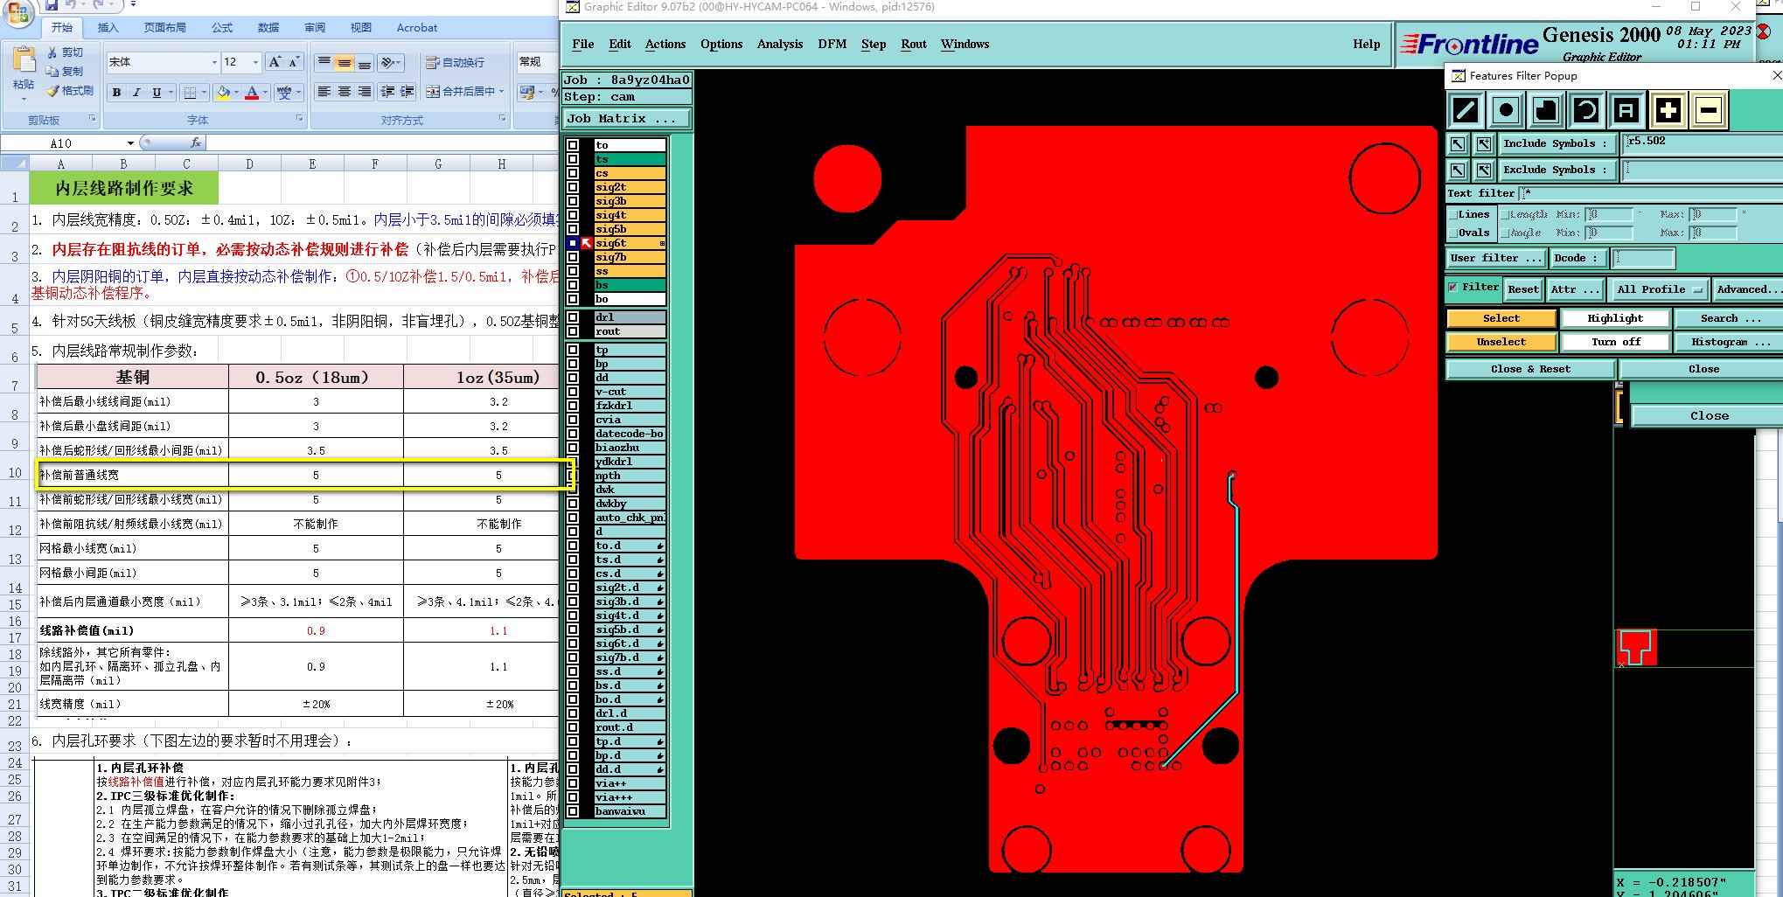This screenshot has width=1783, height=897.
Task: Toggle Underline formatting in Excel
Action: [157, 93]
